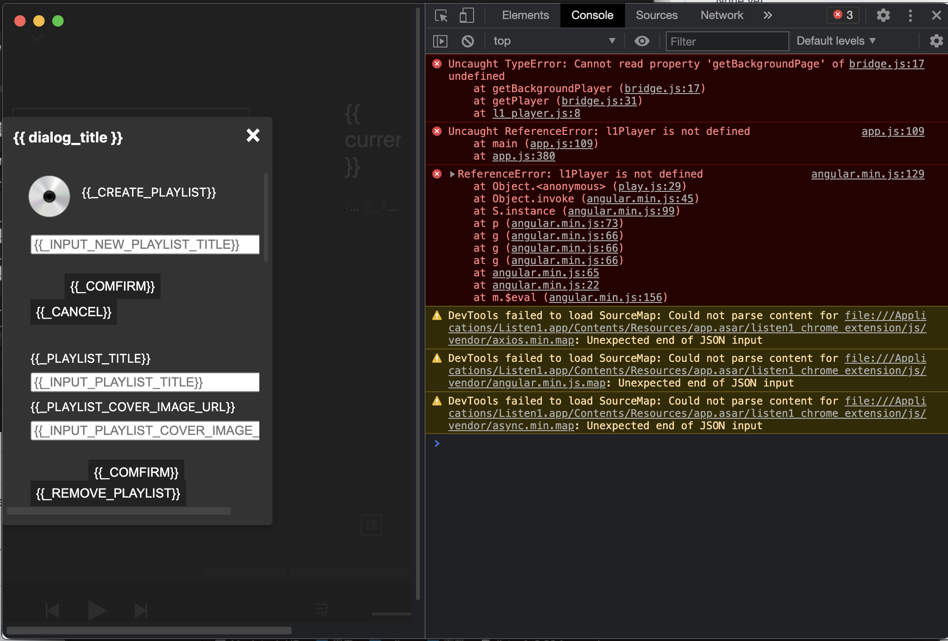This screenshot has height=641, width=948.
Task: Open the playlist queue icon
Action: tap(322, 610)
